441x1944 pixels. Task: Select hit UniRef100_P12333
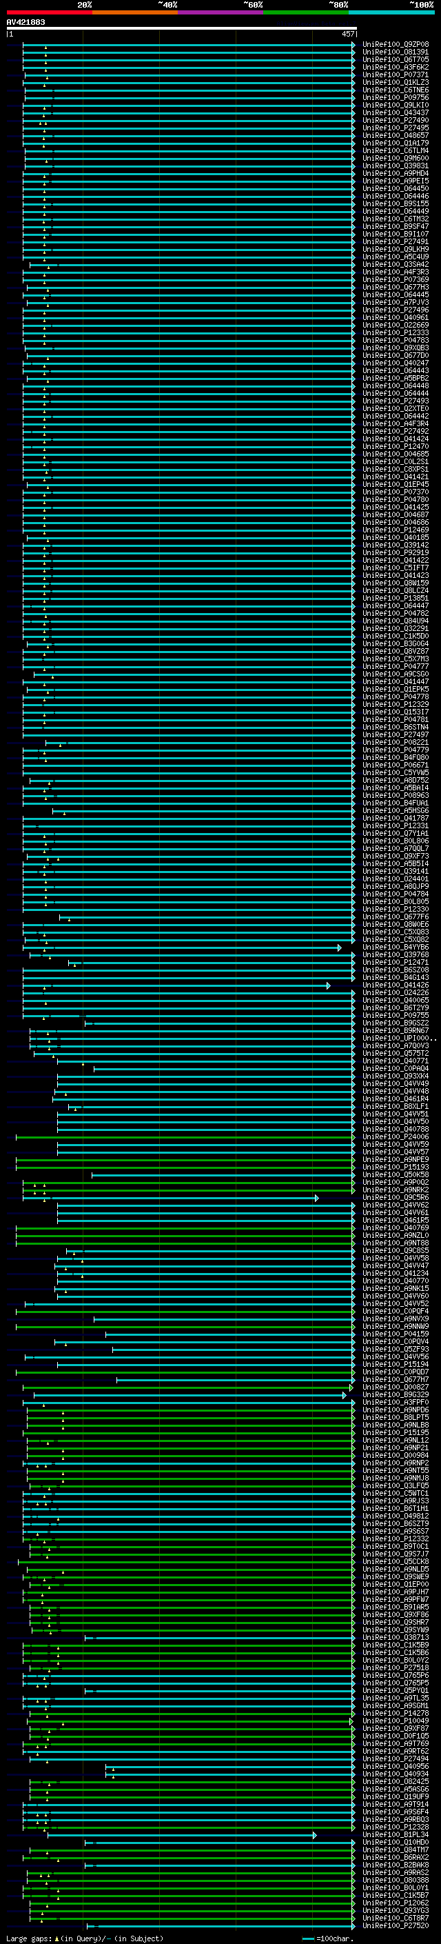pyautogui.click(x=395, y=333)
